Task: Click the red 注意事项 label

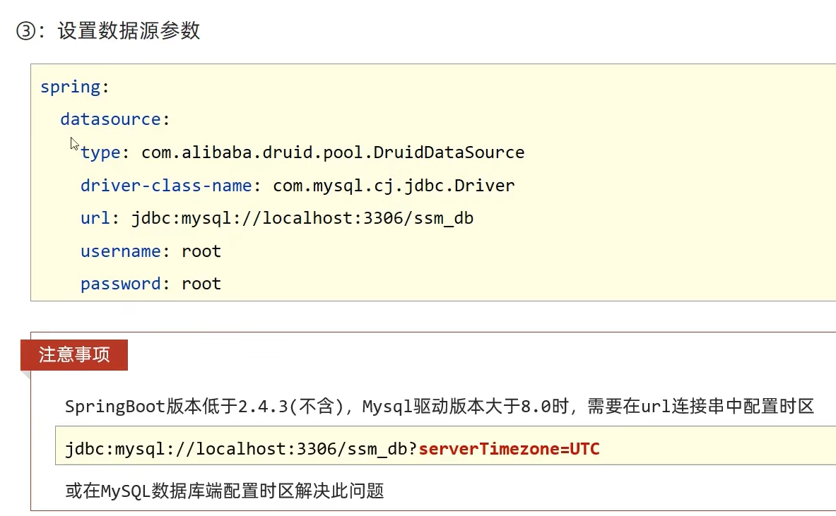Action: click(x=74, y=354)
